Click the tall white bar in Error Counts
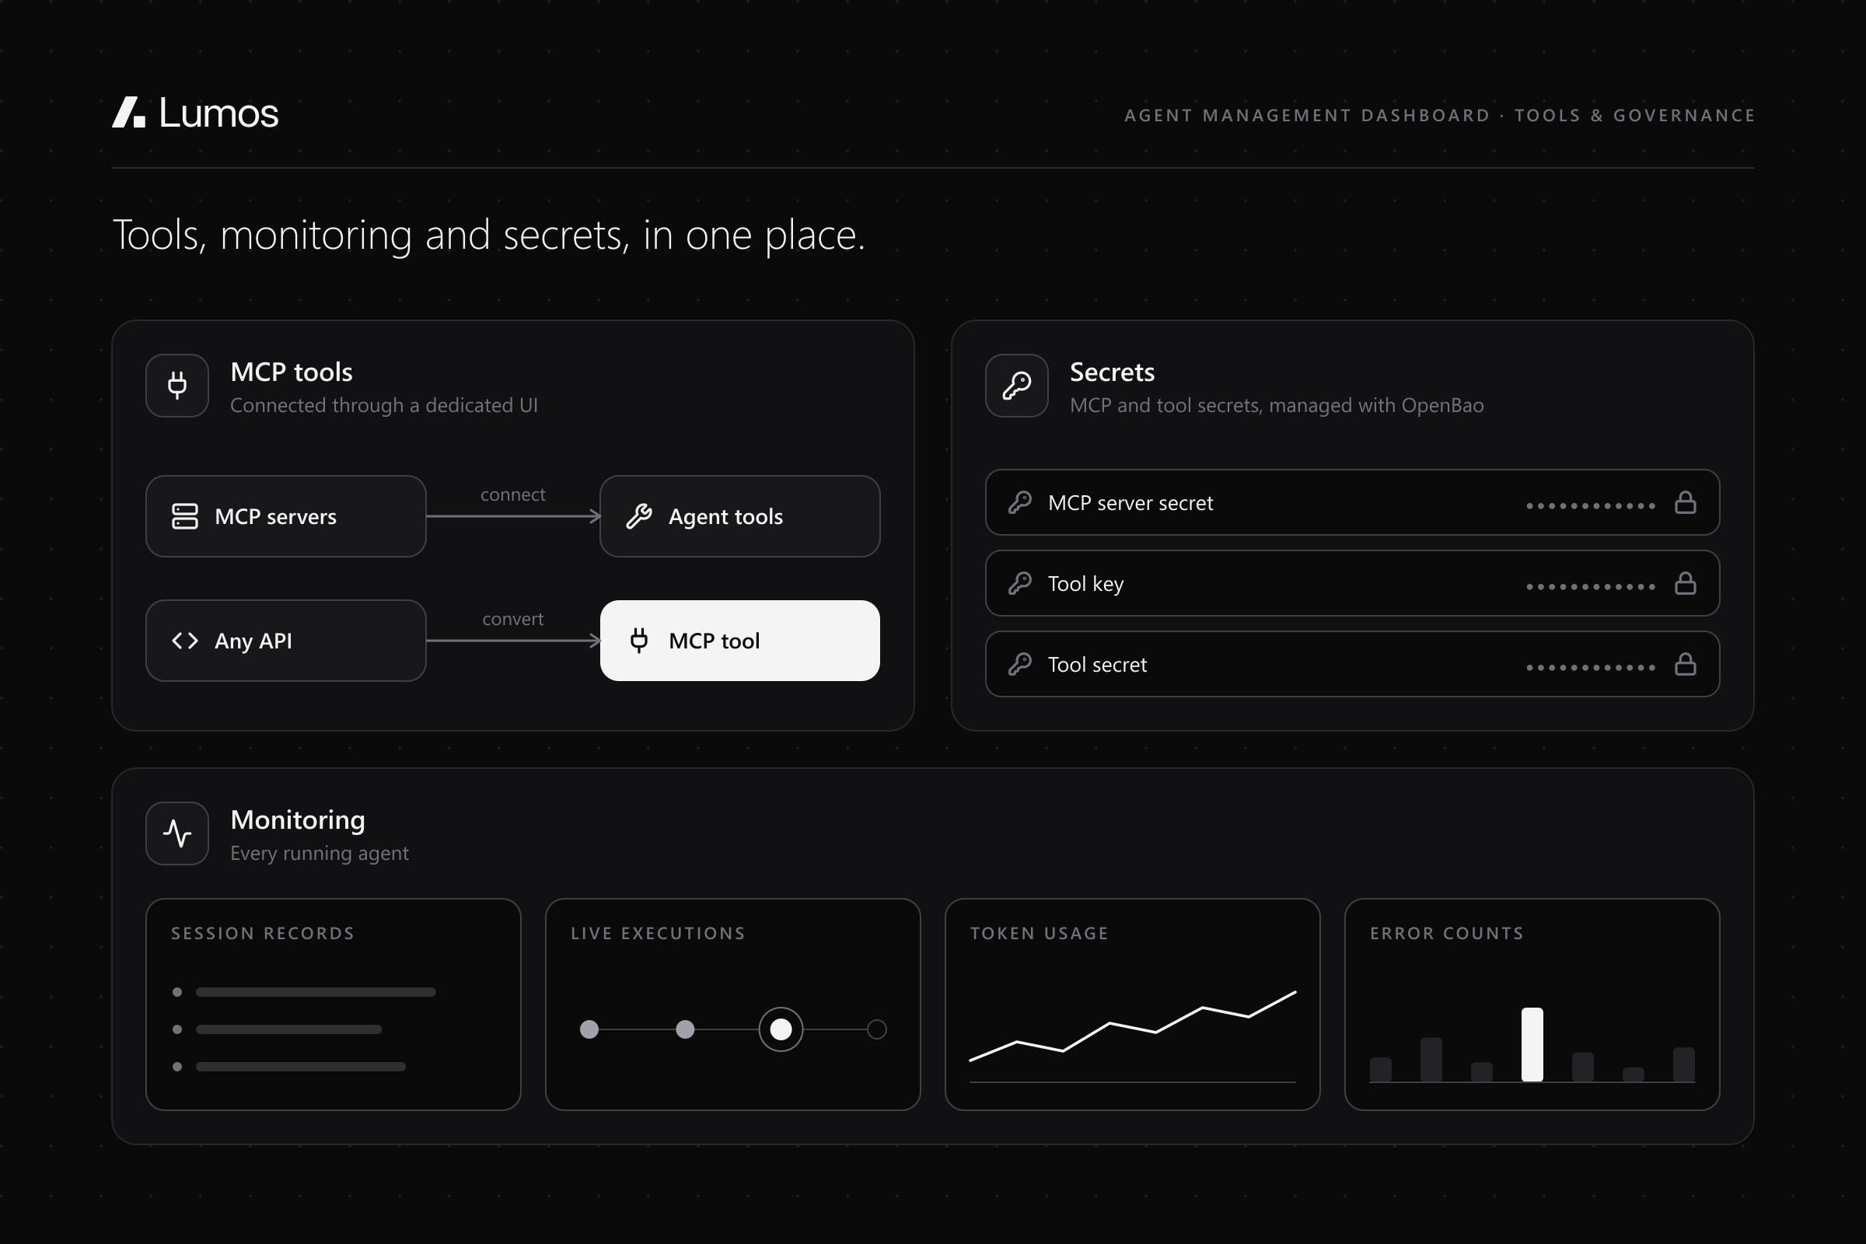This screenshot has height=1244, width=1866. pyautogui.click(x=1532, y=1044)
